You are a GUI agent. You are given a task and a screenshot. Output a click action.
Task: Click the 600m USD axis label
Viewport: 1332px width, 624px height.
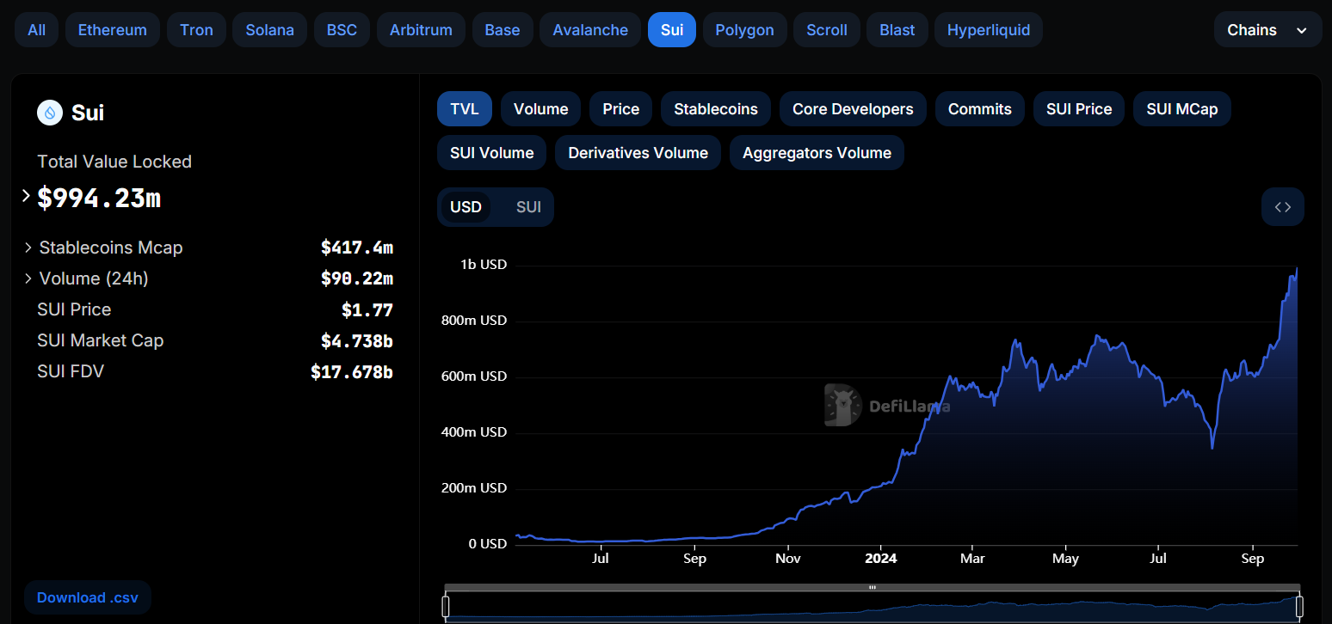click(473, 376)
